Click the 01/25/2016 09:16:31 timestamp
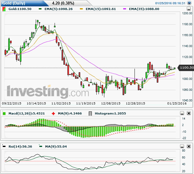The width and height of the screenshot is (194, 174). [170, 3]
